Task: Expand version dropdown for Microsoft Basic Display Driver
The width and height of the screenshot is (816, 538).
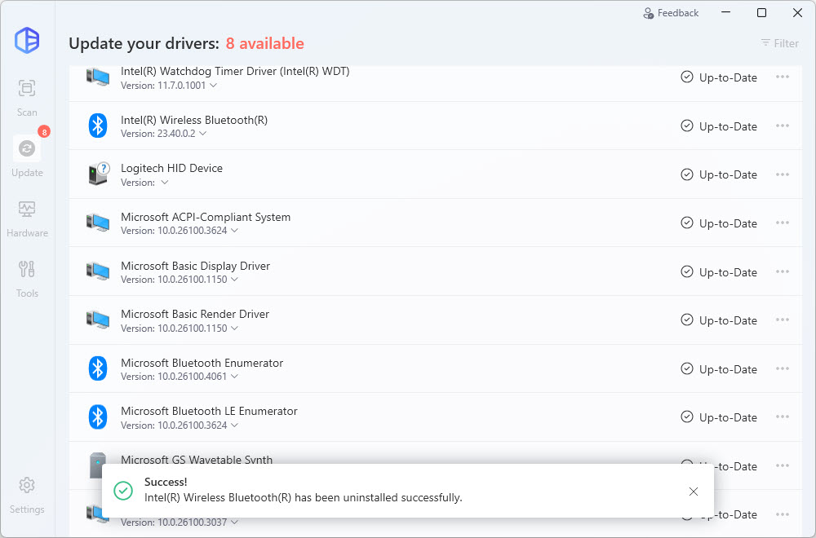Action: click(x=235, y=280)
